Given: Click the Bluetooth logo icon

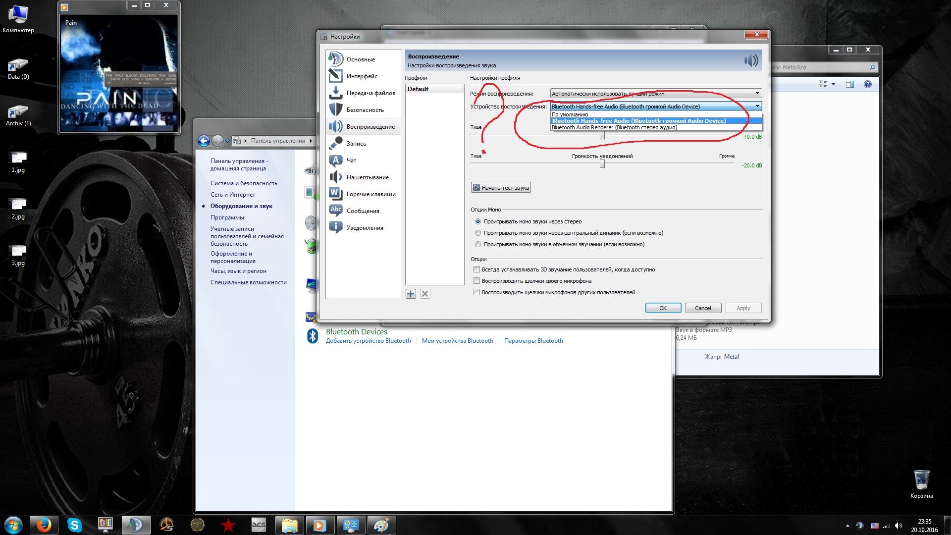Looking at the screenshot, I should click(x=313, y=336).
